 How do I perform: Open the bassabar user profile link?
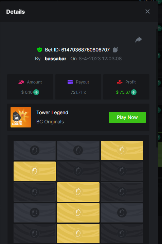click(x=55, y=59)
